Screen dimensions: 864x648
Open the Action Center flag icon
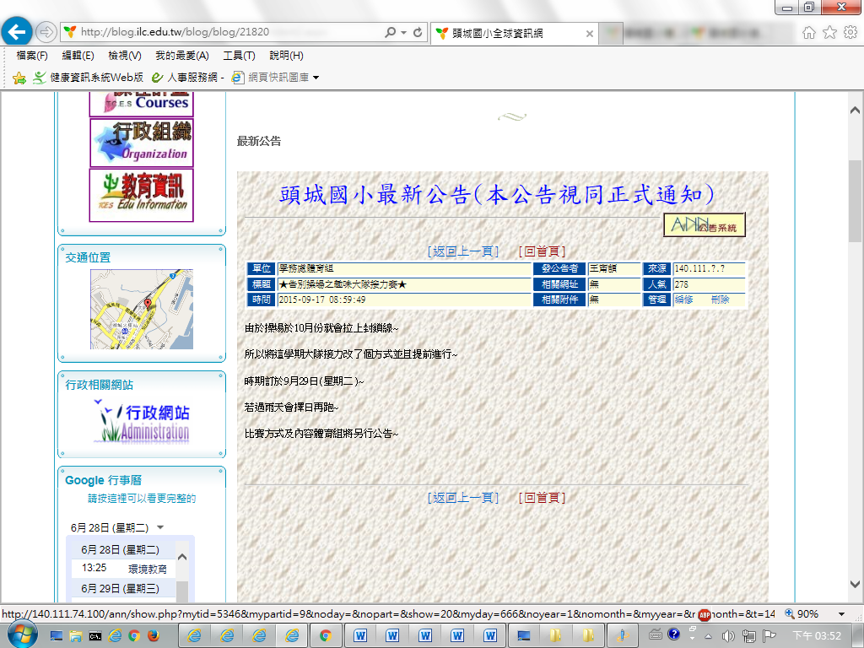769,636
